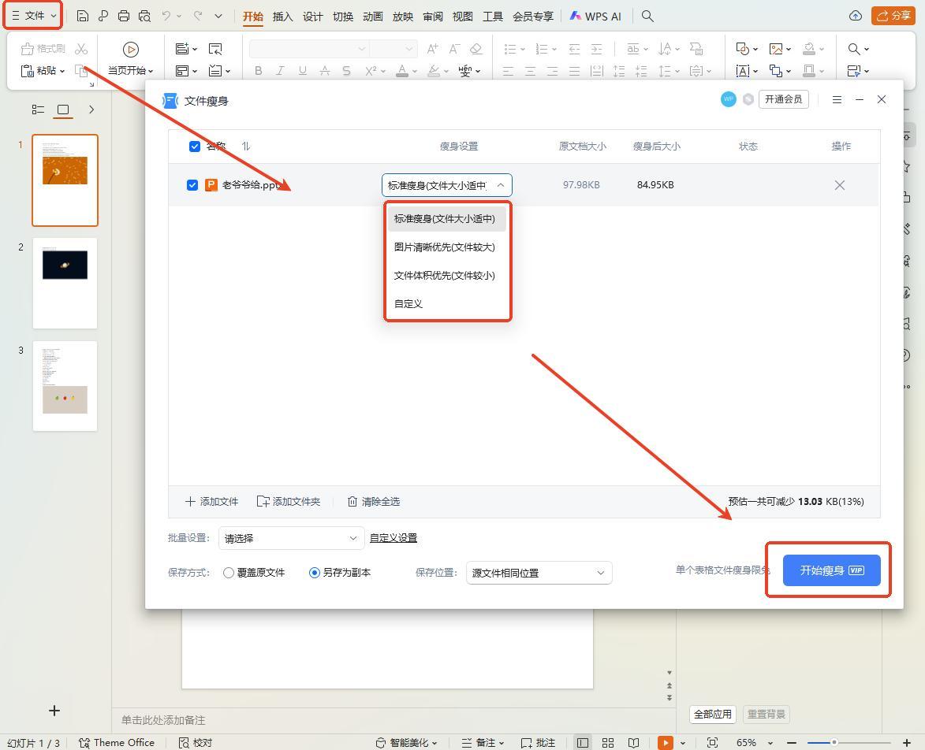Select slide 2 thumbnail in the panel
The image size is (925, 750).
[65, 283]
